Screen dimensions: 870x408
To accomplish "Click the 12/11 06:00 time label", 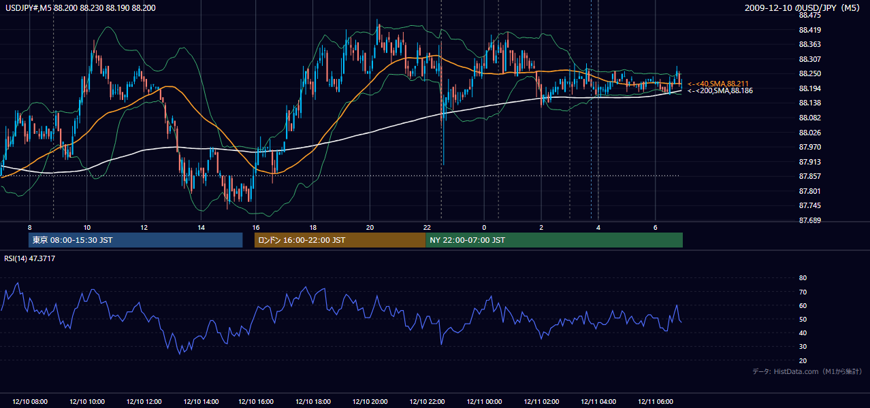I will coord(656,402).
